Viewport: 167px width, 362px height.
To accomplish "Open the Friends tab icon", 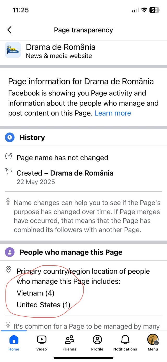I will [x=69, y=340].
